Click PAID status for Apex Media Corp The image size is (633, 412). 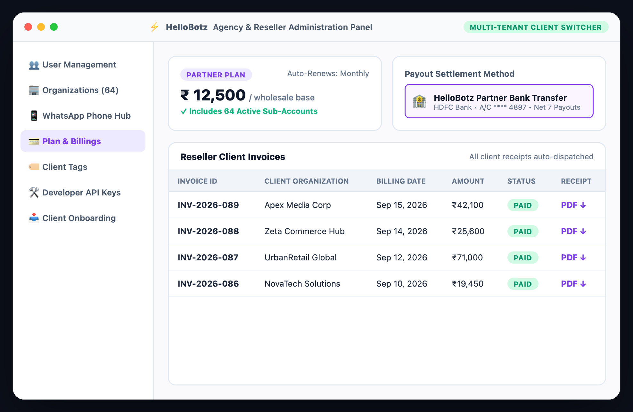coord(522,205)
